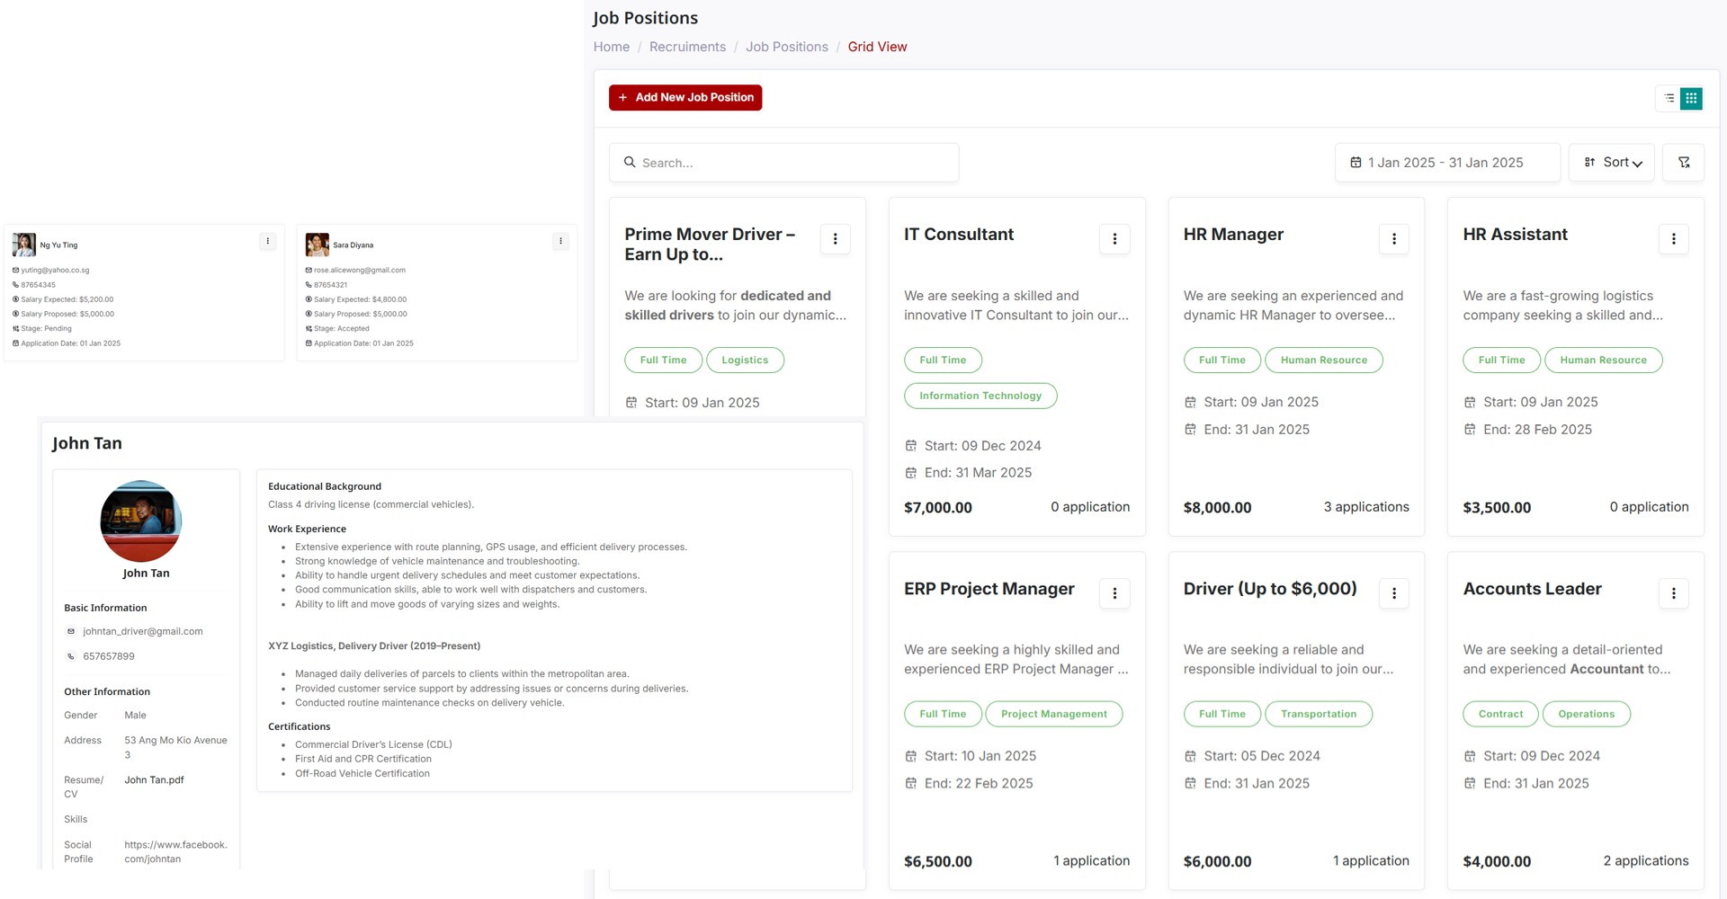The width and height of the screenshot is (1727, 899).
Task: Open the date range picker
Action: [x=1446, y=163]
